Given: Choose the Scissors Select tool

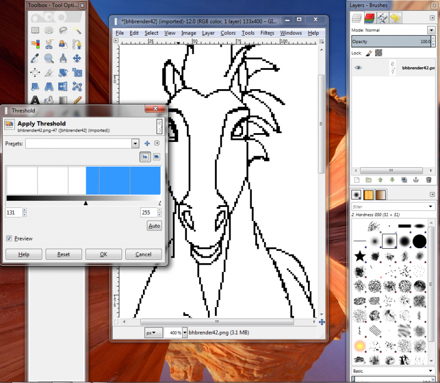Looking at the screenshot, I should (x=49, y=44).
